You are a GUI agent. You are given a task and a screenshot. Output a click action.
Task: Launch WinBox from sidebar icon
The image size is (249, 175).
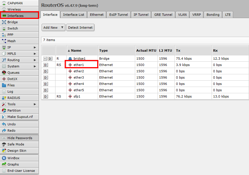pyautogui.click(x=4, y=158)
